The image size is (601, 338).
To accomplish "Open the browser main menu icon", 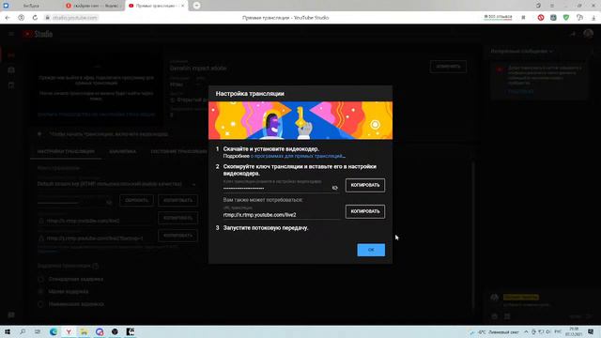I will tap(552, 6).
